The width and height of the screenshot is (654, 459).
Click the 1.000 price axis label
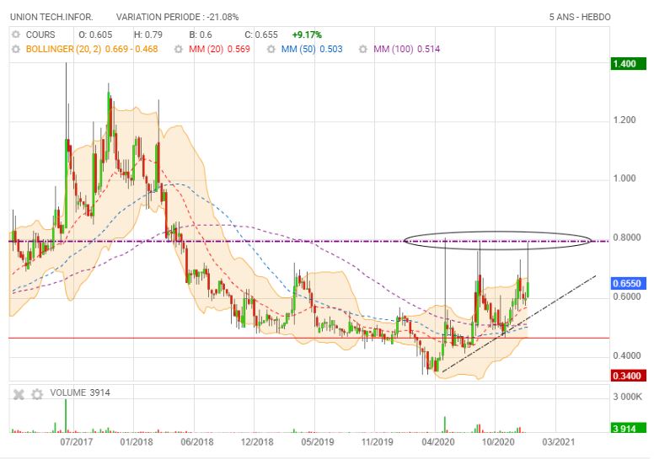point(625,179)
